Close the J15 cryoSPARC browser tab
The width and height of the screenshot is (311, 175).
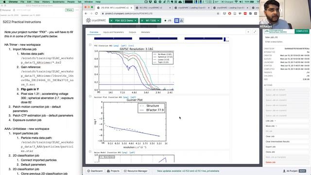(x=131, y=8)
